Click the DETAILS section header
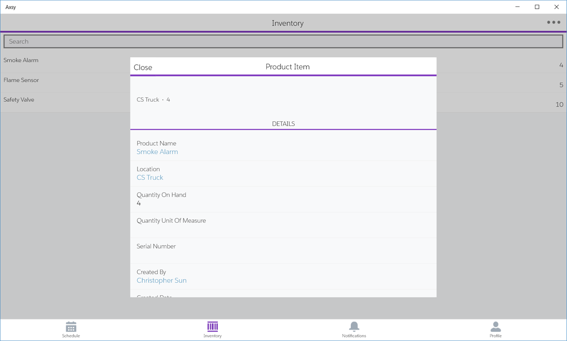The image size is (567, 341). (283, 123)
